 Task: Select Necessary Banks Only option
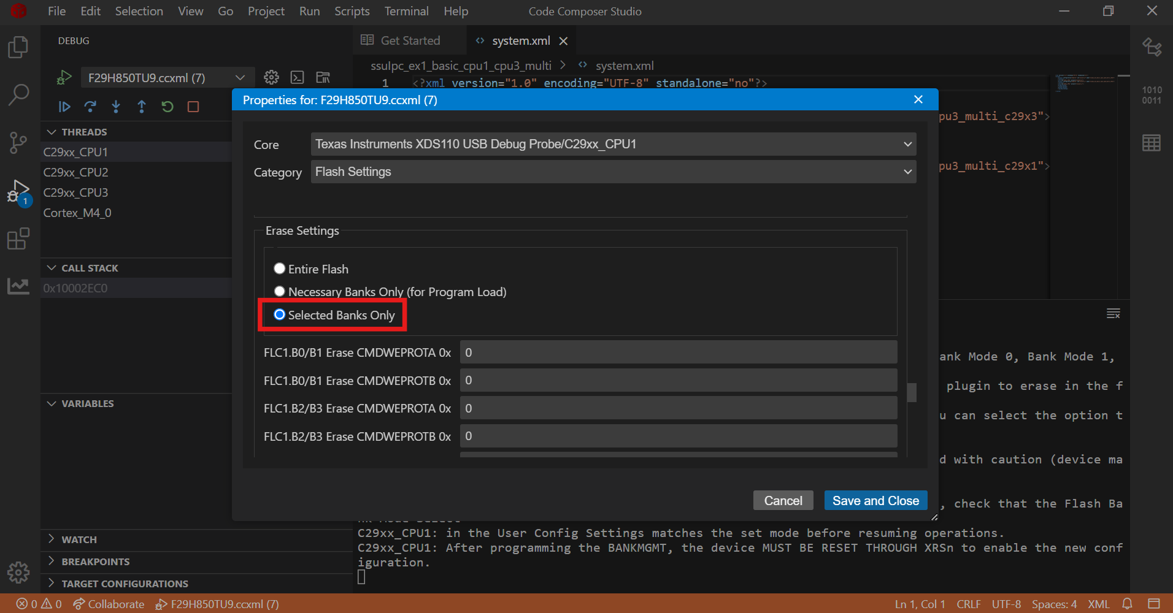click(x=280, y=291)
